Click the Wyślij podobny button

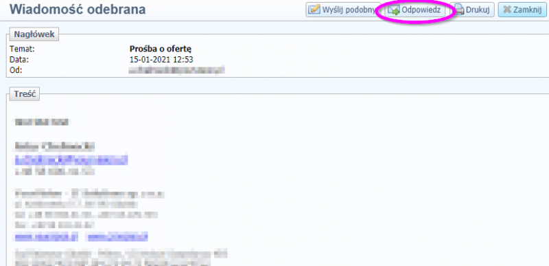click(343, 10)
